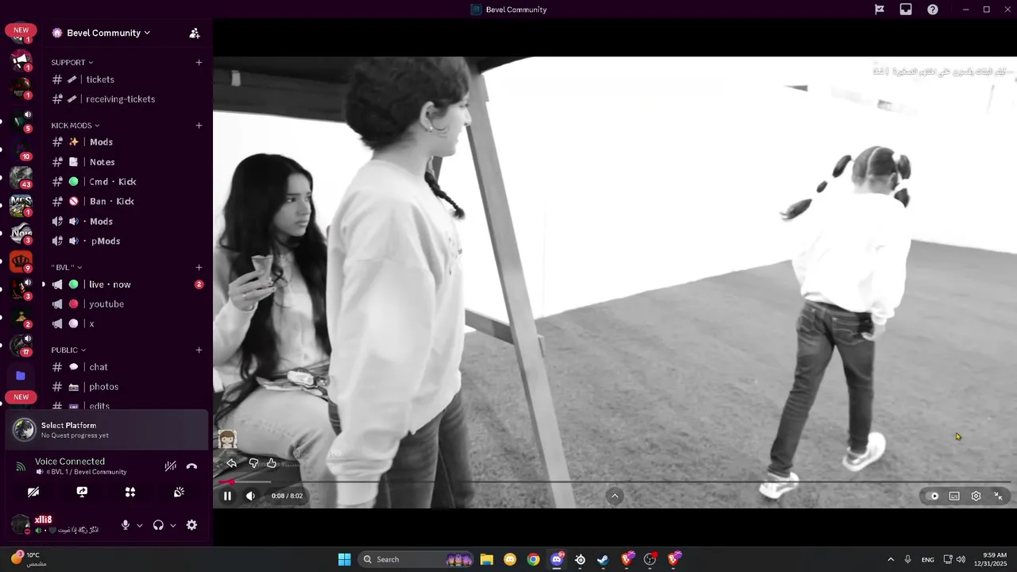Toggle autoplay switch in video player

pyautogui.click(x=931, y=496)
